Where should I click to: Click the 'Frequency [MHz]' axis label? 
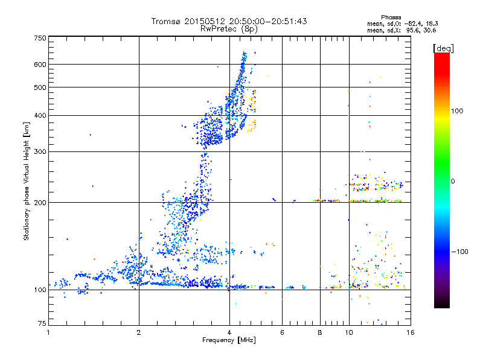pyautogui.click(x=229, y=340)
